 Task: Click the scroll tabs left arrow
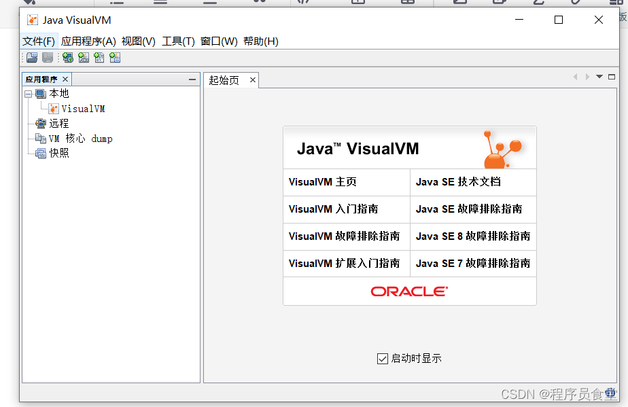pyautogui.click(x=576, y=77)
